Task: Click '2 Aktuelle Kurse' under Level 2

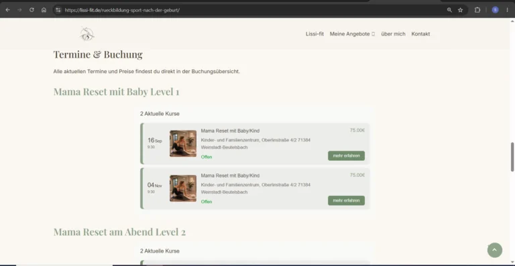Action: 160,251
